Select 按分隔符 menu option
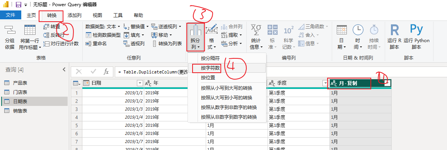This screenshot has width=447, height=150. (x=227, y=58)
